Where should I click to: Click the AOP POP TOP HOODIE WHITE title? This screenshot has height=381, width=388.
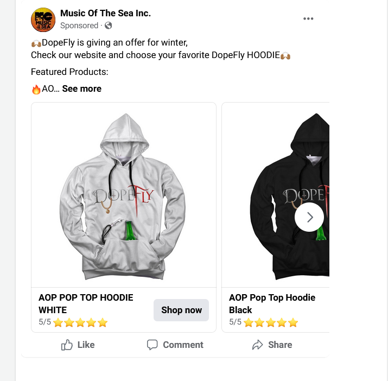click(x=86, y=303)
